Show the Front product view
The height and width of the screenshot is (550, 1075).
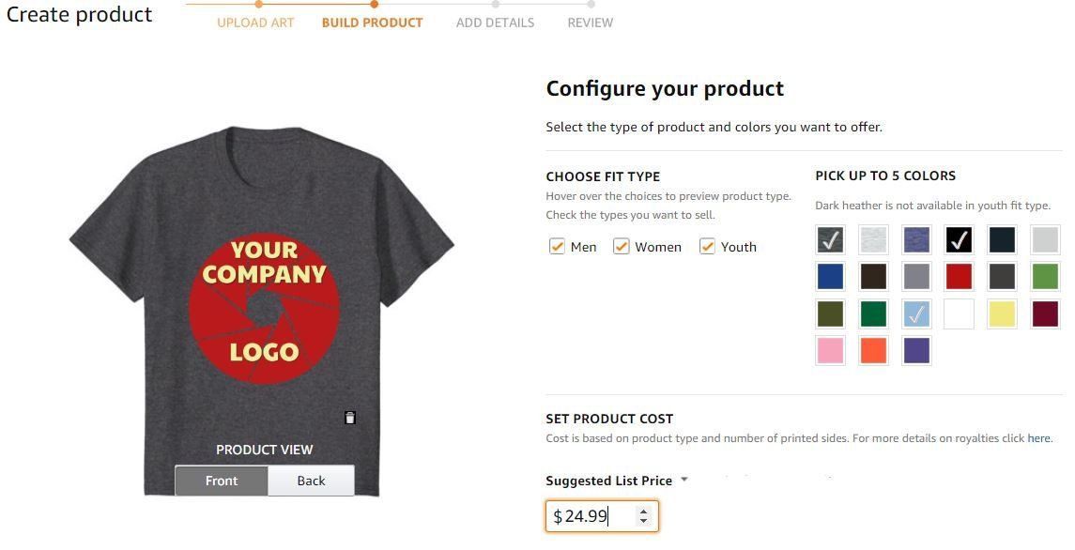click(x=222, y=481)
